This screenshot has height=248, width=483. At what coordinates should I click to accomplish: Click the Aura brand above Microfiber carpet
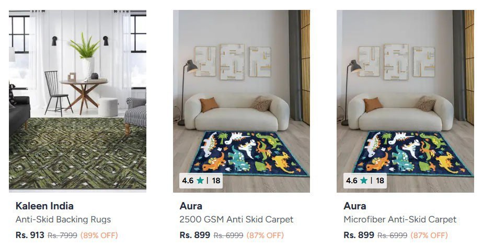pos(355,206)
